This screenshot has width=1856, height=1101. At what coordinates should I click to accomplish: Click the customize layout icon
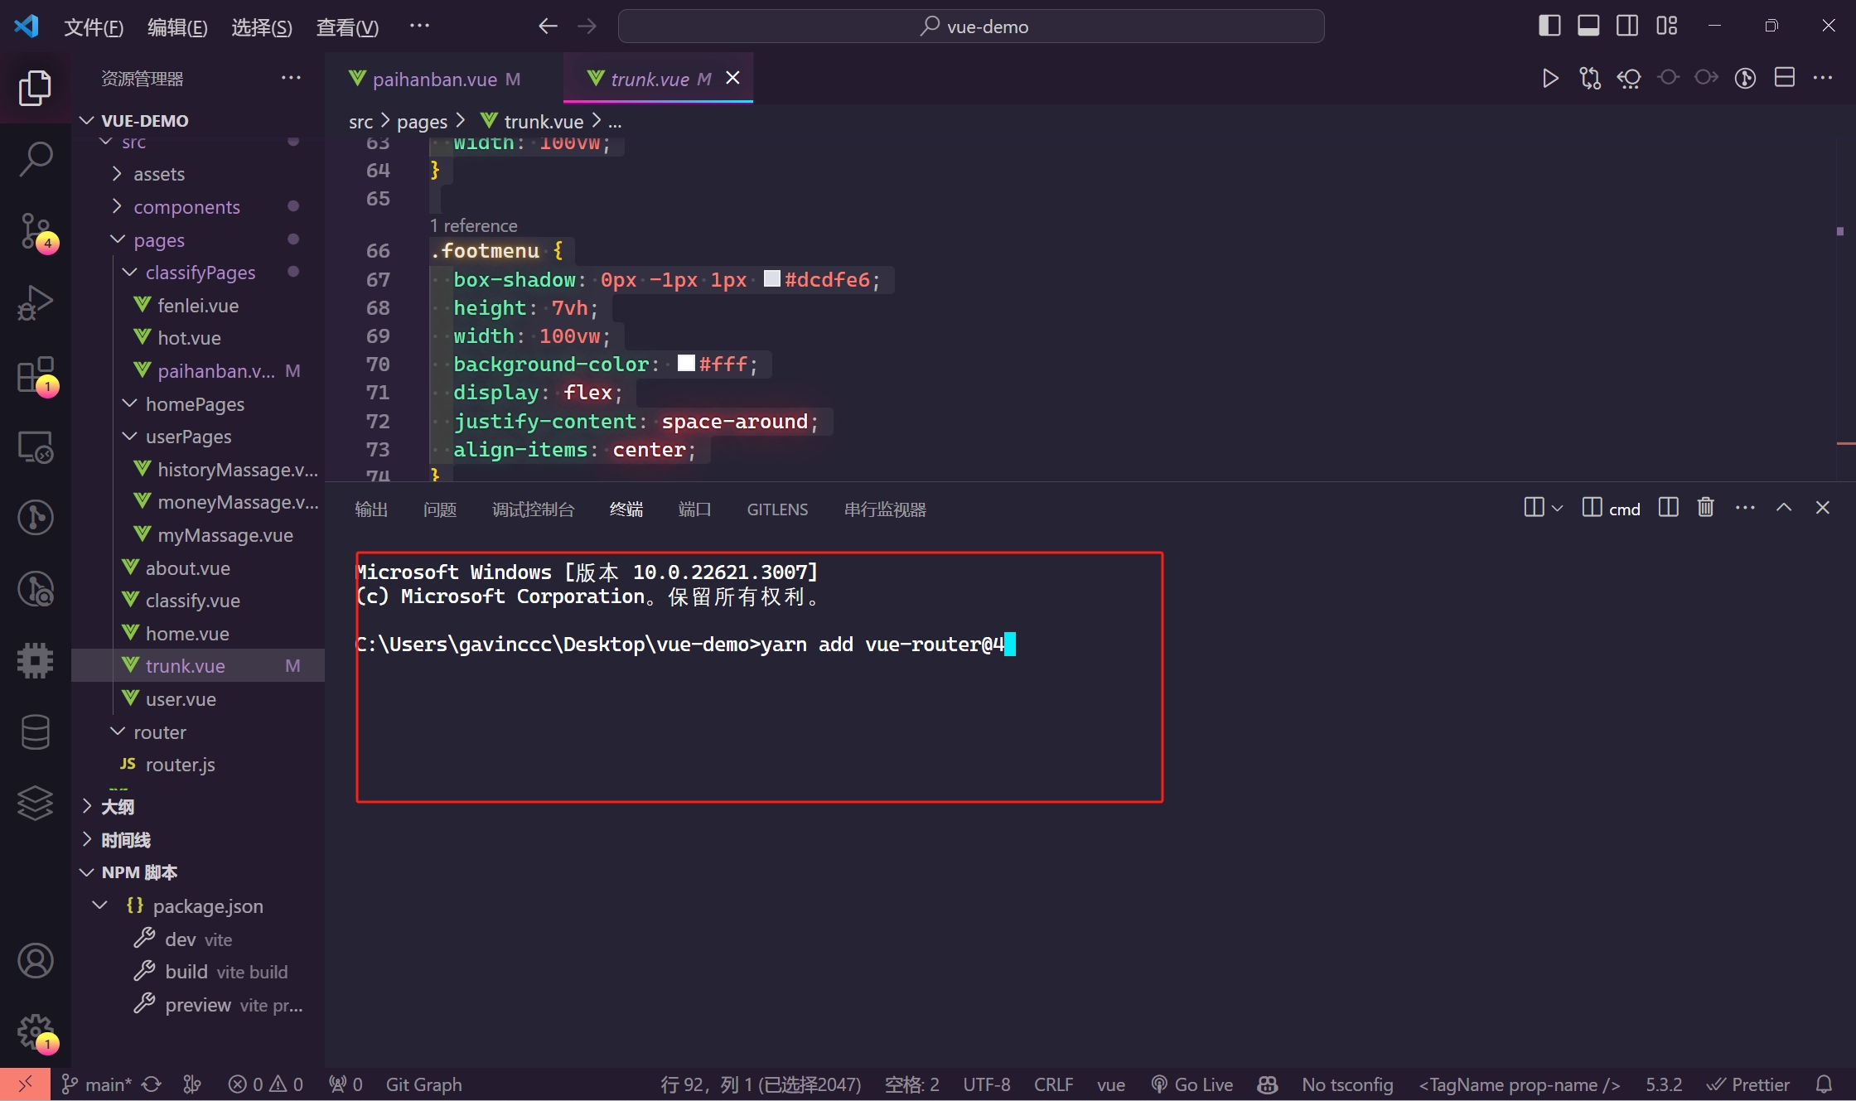pos(1666,26)
